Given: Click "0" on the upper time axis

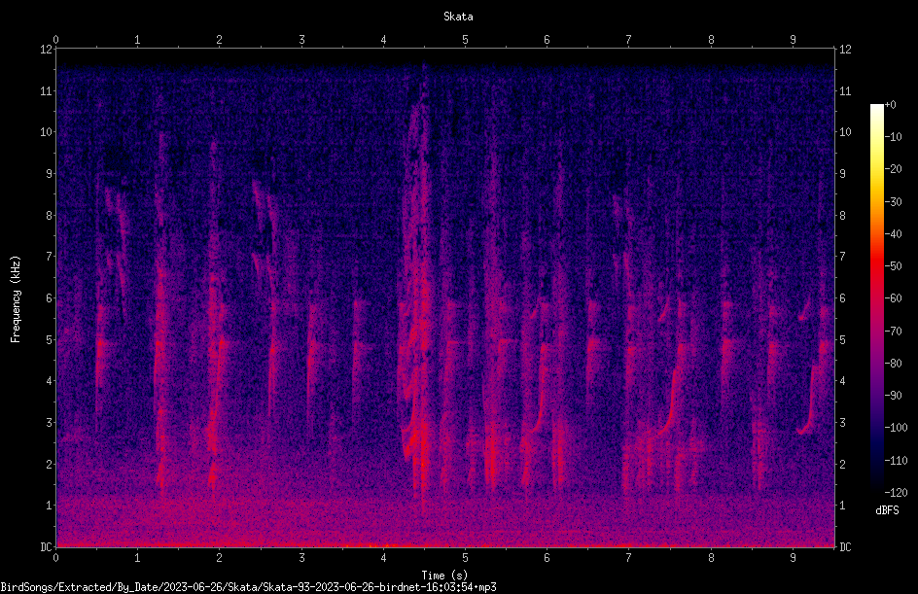Looking at the screenshot, I should tap(55, 40).
